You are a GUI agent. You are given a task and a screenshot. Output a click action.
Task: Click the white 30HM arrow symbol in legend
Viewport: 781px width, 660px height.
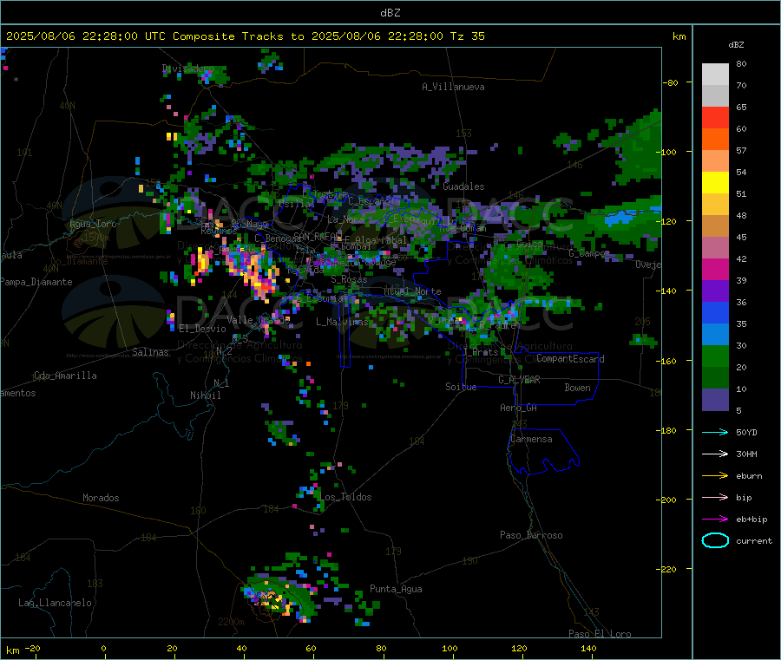point(715,454)
